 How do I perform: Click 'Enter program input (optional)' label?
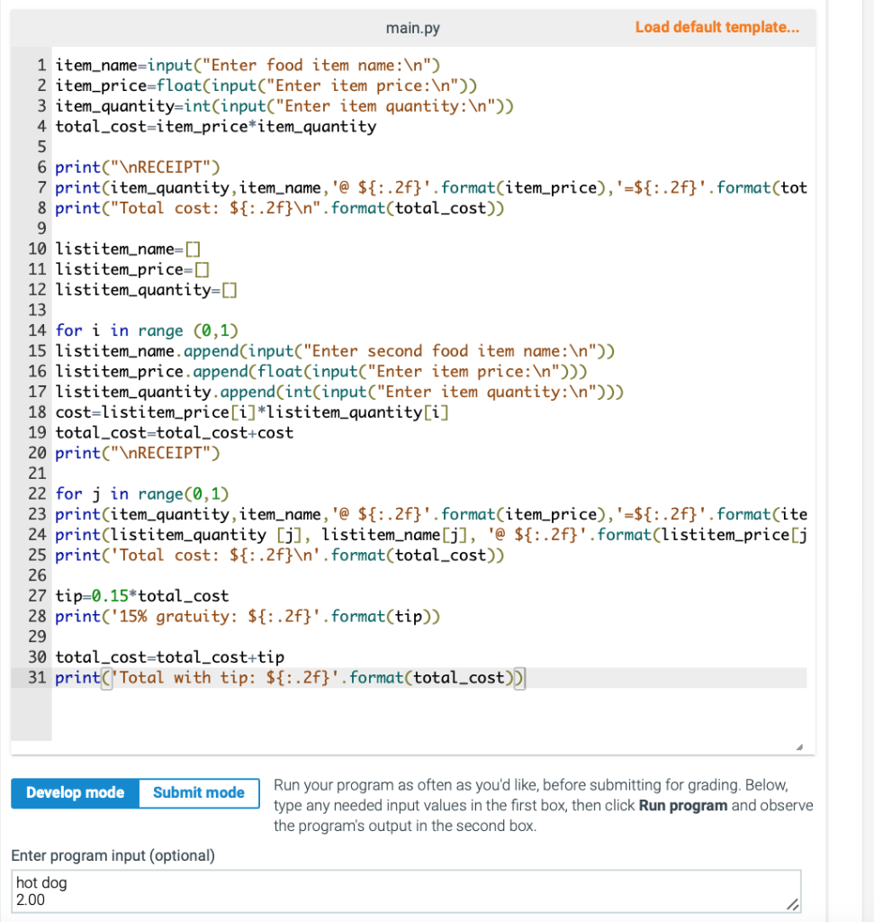(113, 855)
